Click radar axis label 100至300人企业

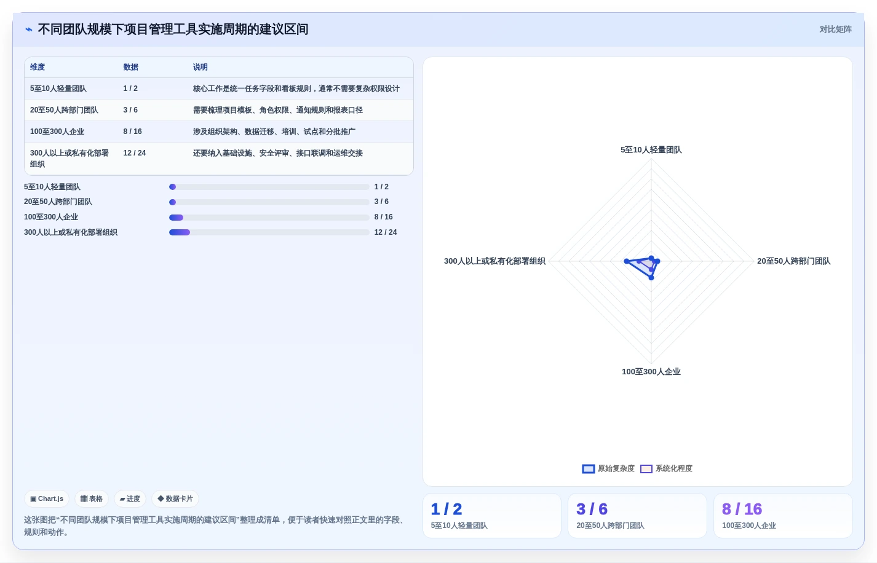pyautogui.click(x=651, y=372)
